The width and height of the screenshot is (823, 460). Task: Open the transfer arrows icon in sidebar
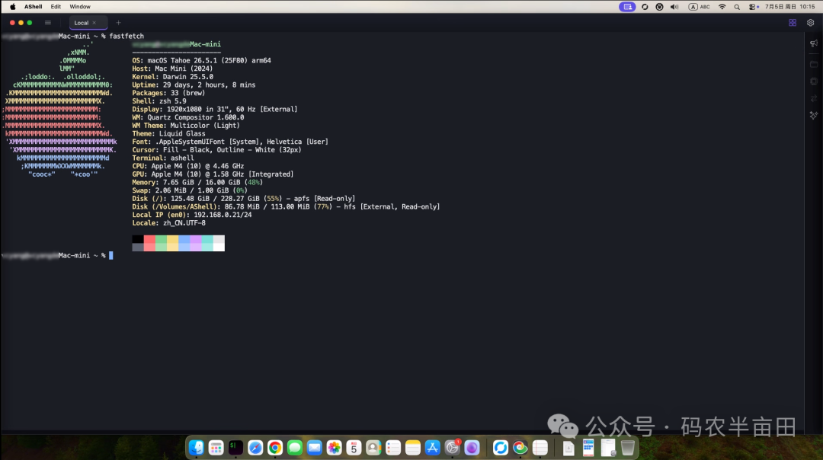point(814,98)
